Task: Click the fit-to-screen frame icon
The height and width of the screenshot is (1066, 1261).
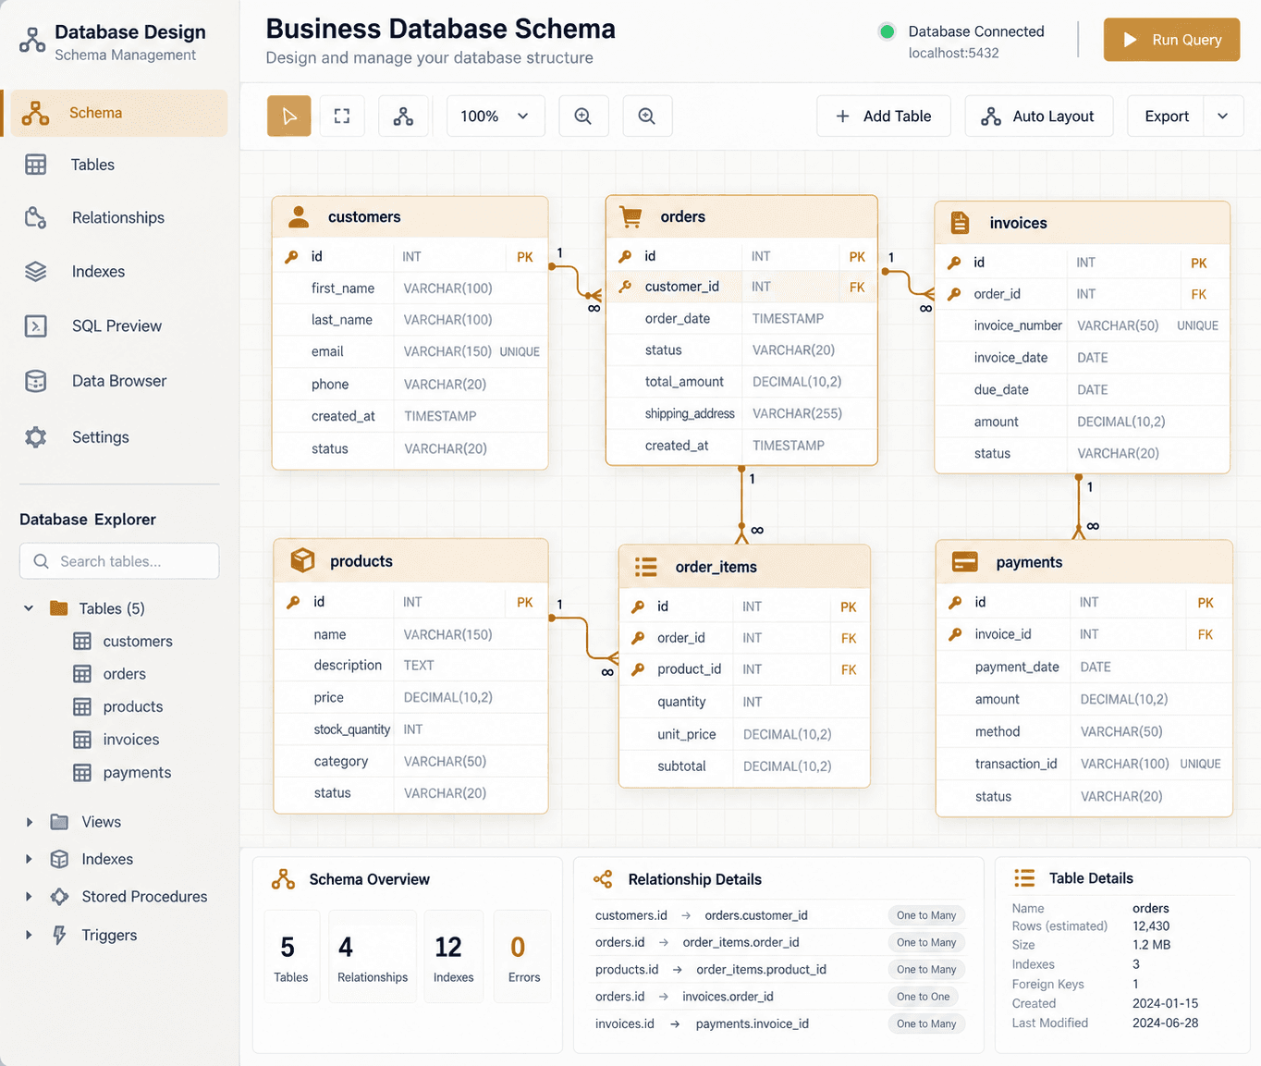Action: 342,116
